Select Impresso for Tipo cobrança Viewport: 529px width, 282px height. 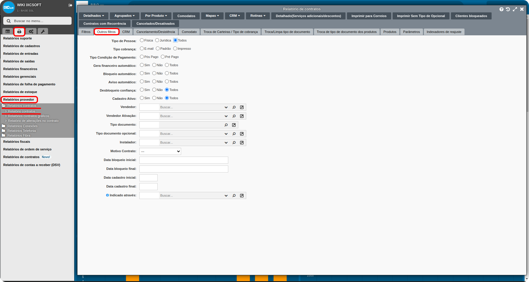pyautogui.click(x=175, y=49)
